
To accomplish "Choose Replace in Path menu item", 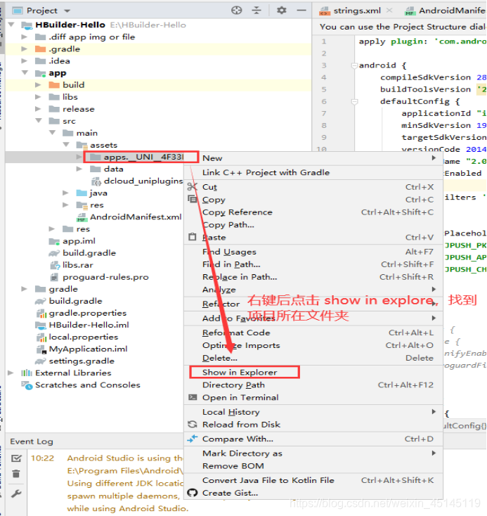I will [313, 277].
